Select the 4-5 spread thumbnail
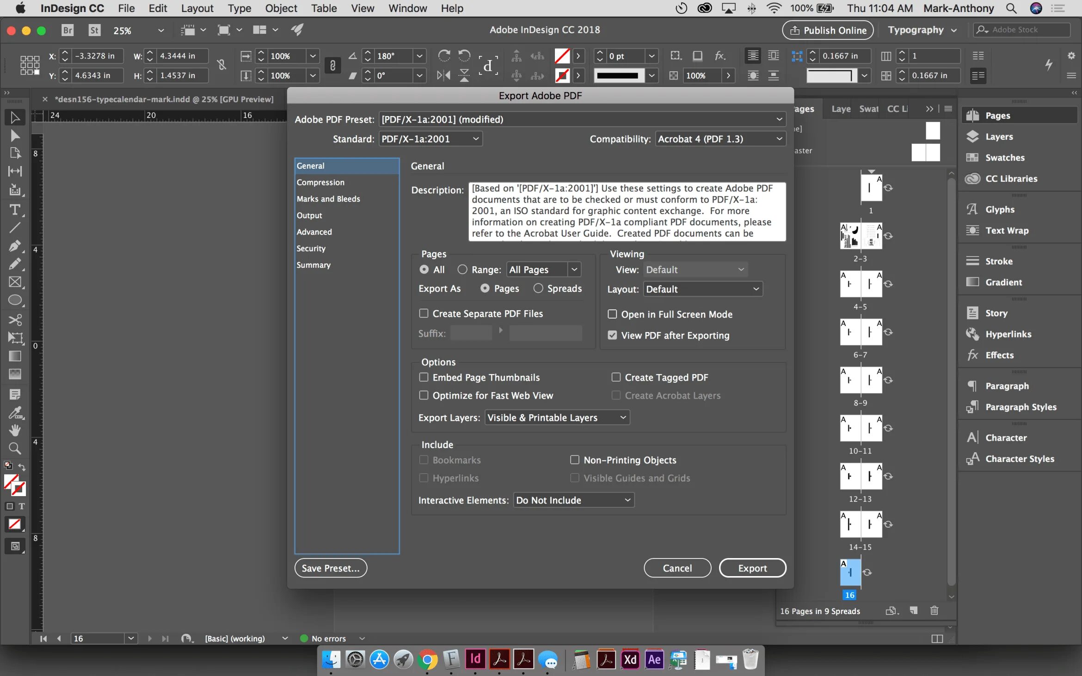The height and width of the screenshot is (676, 1082). [860, 284]
